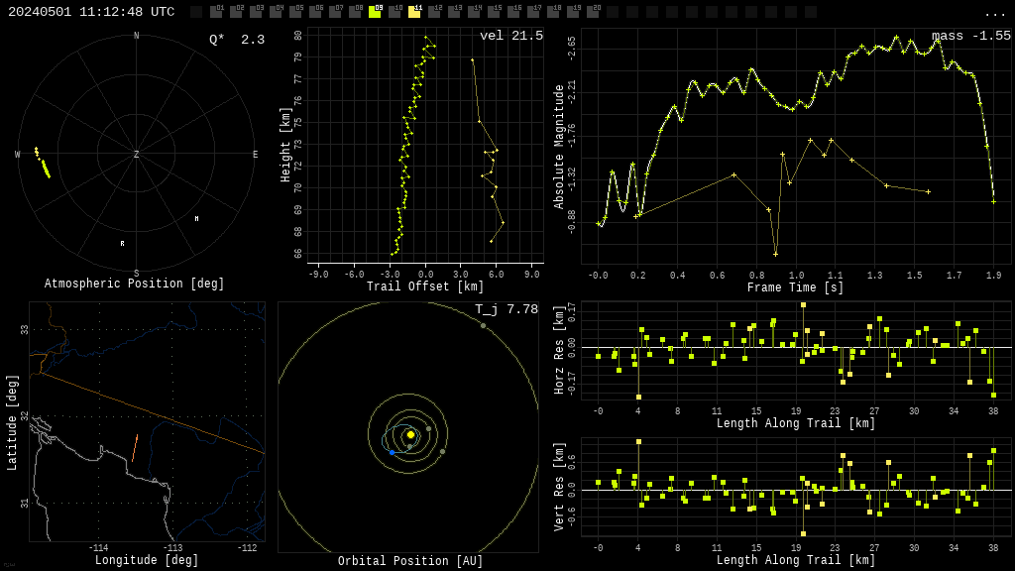1015x571 pixels.
Task: Click the station 20 indicator box
Action: [593, 12]
